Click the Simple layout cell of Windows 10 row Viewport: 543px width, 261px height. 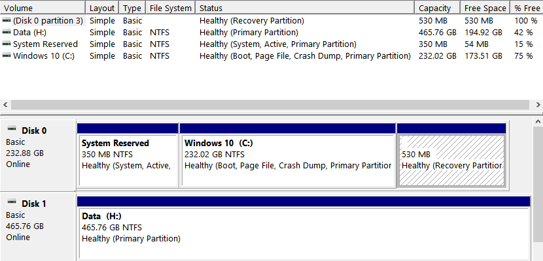pyautogui.click(x=102, y=56)
